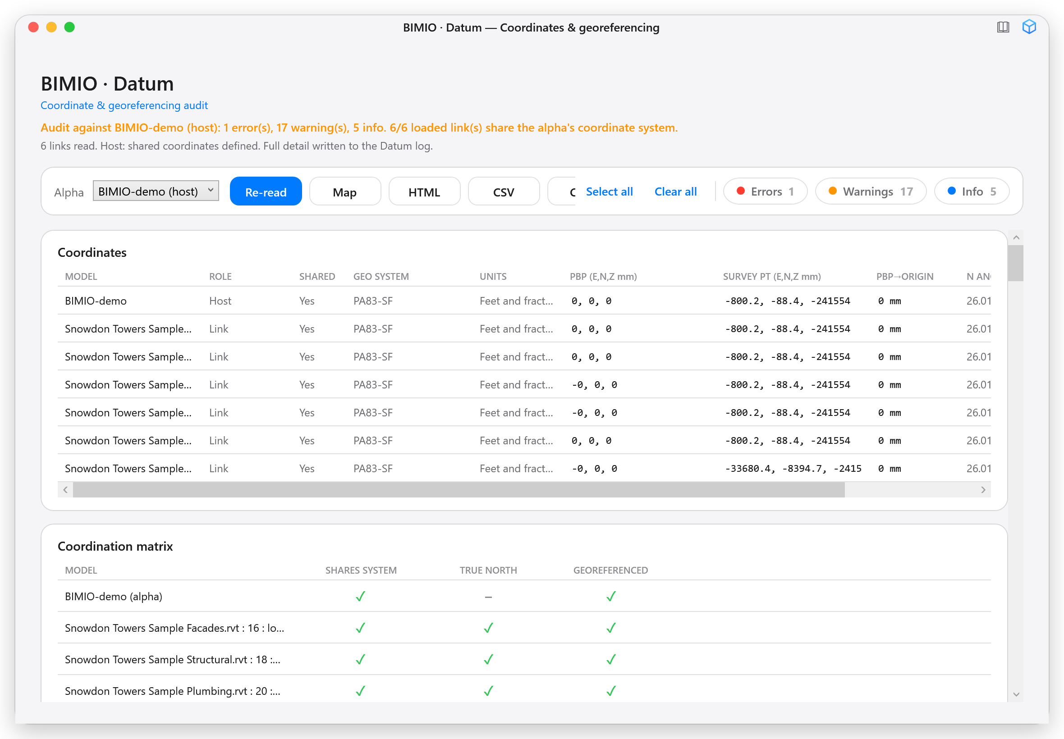Toggle the Info filter chip
The image size is (1064, 739).
[972, 191]
